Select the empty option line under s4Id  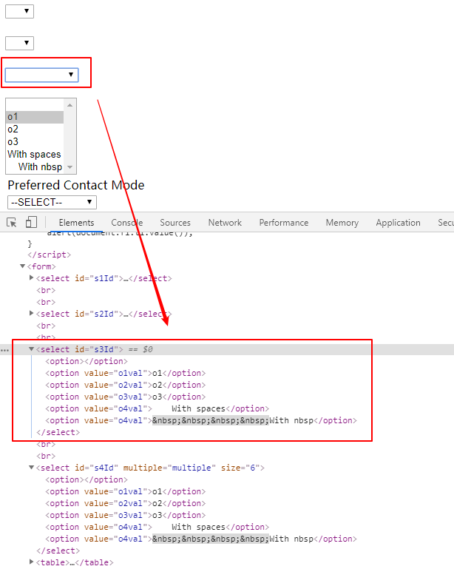point(87,479)
